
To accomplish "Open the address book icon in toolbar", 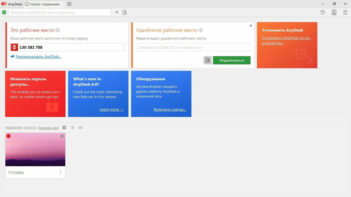I will [334, 12].
